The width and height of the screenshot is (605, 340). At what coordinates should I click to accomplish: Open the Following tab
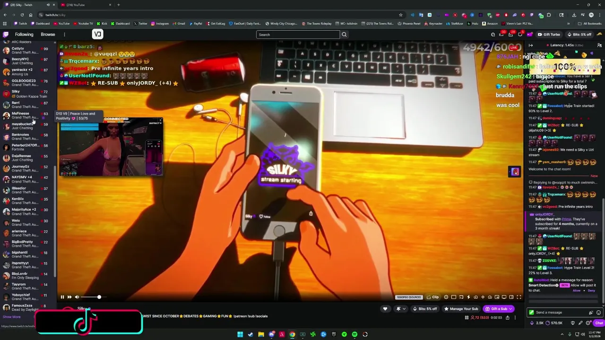click(x=24, y=34)
